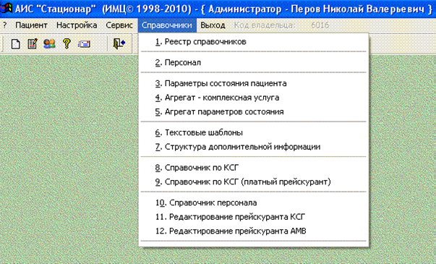
Task: Select '2. Персонал' menu entry
Action: [254, 63]
